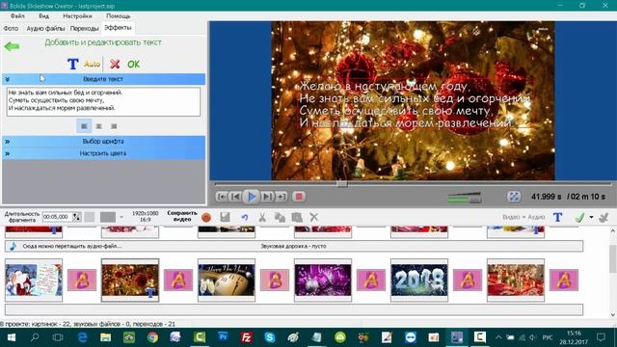The height and width of the screenshot is (347, 617).
Task: Select the Эффекты tab
Action: pyautogui.click(x=118, y=28)
